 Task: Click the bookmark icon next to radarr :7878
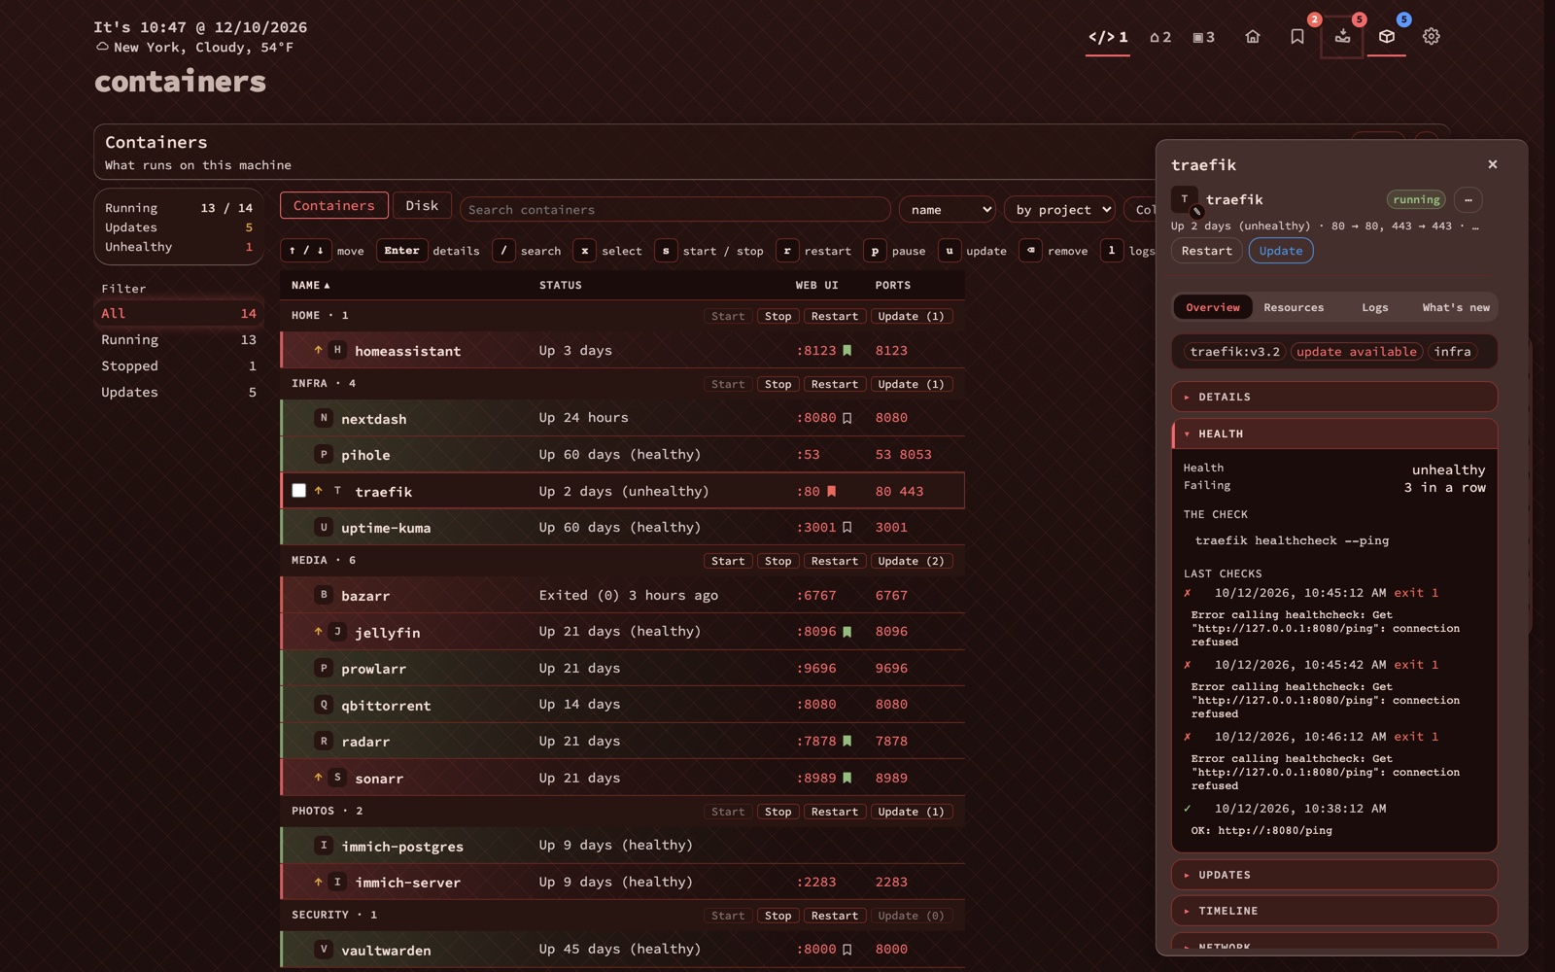(847, 742)
